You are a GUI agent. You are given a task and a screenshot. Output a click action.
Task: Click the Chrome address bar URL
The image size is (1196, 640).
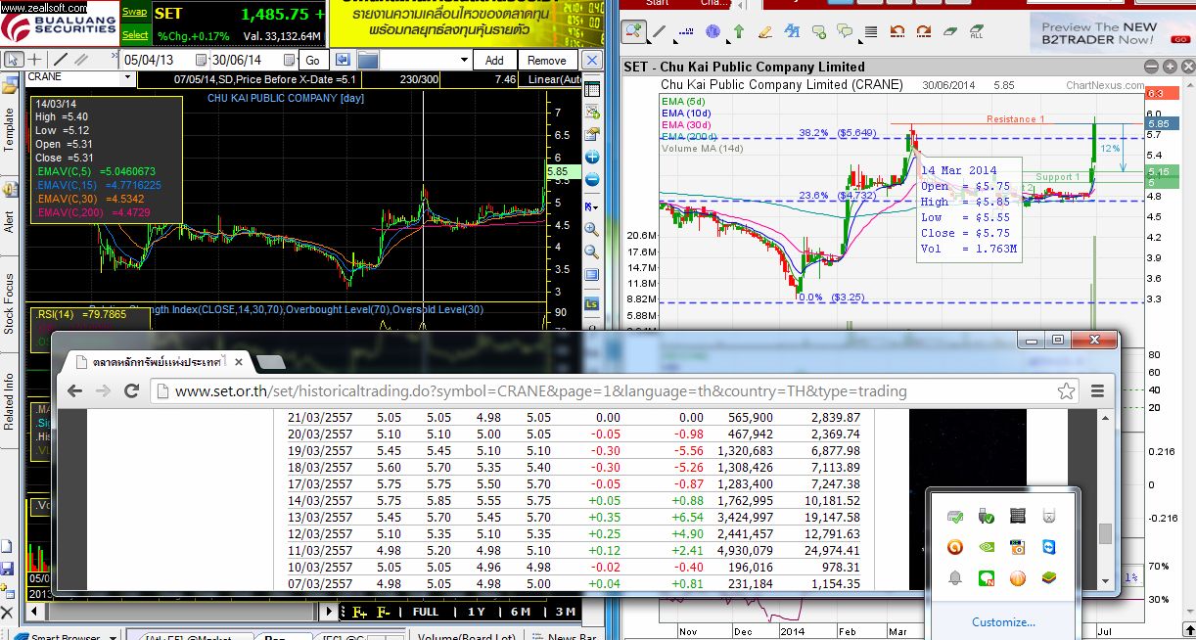coord(540,391)
